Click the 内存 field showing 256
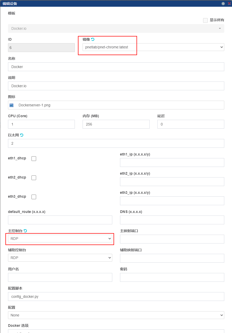 [x=116, y=124]
